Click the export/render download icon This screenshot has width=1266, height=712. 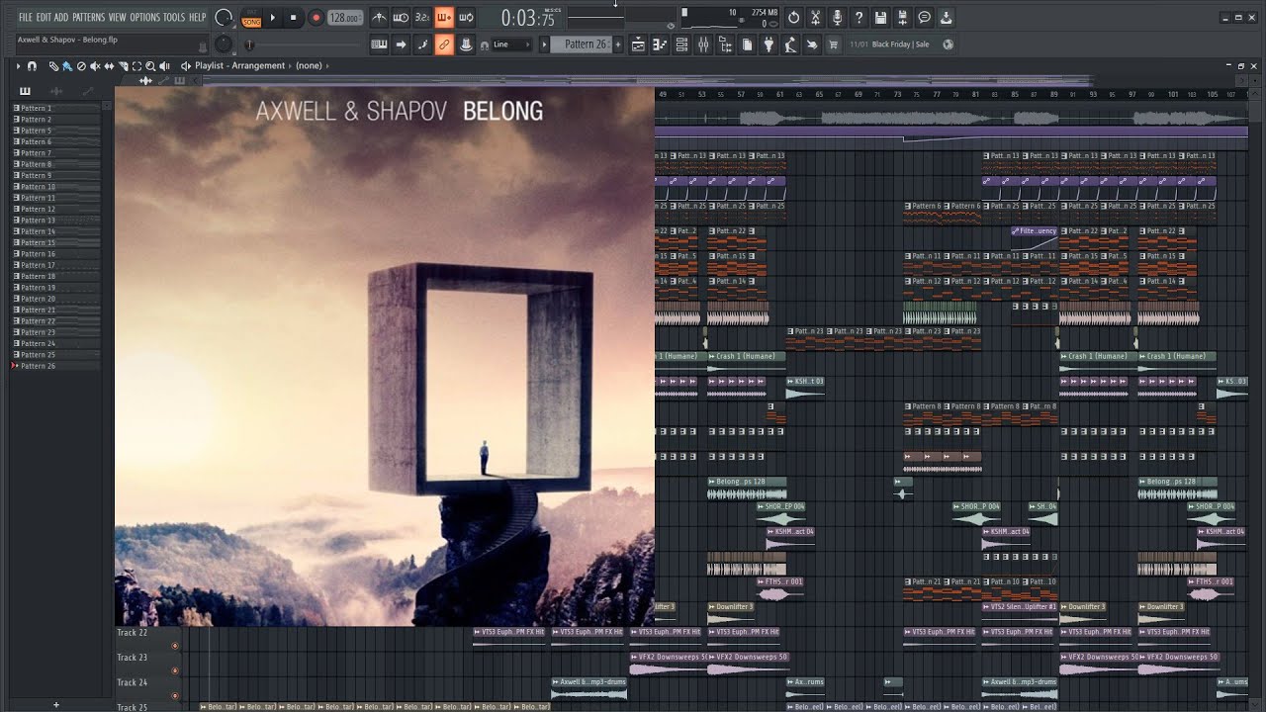[x=946, y=18]
